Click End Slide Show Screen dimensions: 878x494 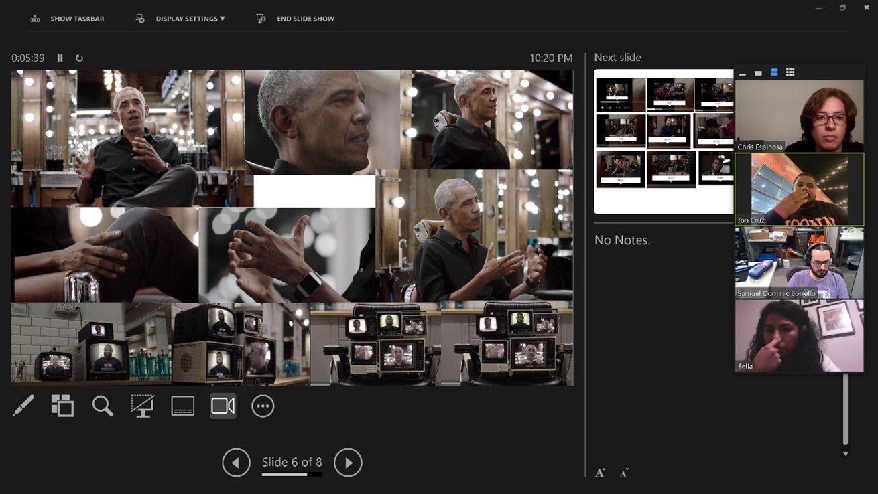tap(296, 19)
